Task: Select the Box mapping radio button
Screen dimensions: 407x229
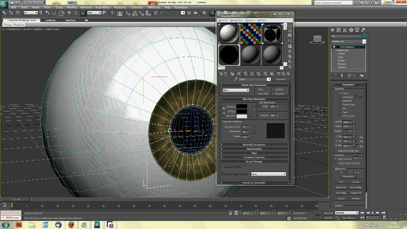Action: point(340,108)
